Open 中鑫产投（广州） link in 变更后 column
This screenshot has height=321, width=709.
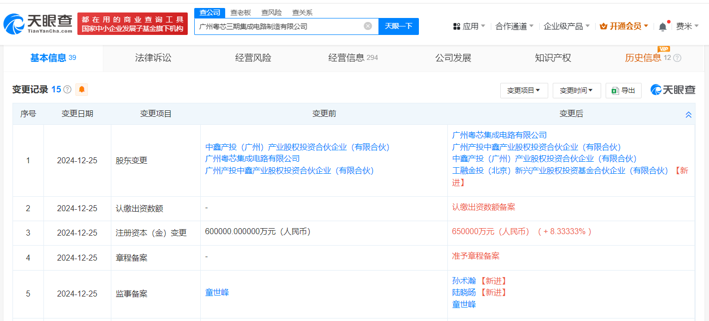click(544, 159)
